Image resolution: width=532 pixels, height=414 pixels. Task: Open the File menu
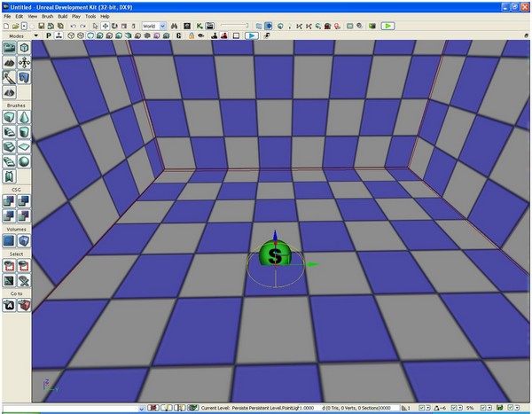pos(7,16)
